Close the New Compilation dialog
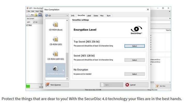This screenshot has width=195, height=103. point(148,10)
